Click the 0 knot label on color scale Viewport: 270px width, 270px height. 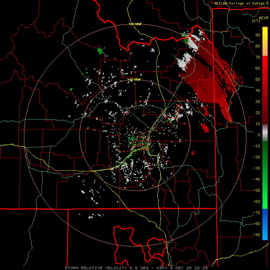click(x=259, y=135)
